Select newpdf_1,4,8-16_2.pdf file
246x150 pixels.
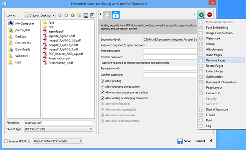[60, 45]
